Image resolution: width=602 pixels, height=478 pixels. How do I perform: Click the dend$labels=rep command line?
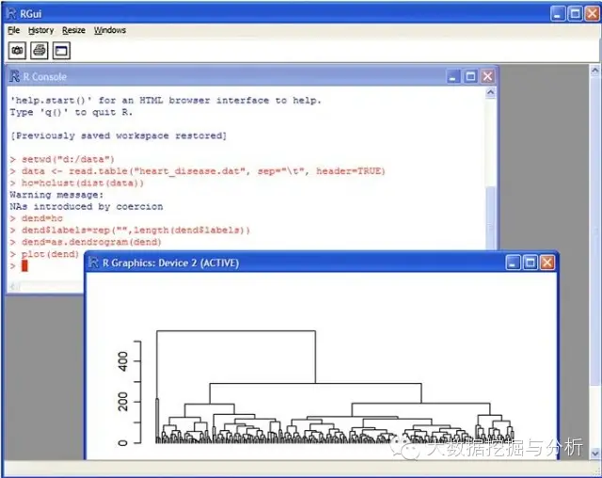(130, 230)
